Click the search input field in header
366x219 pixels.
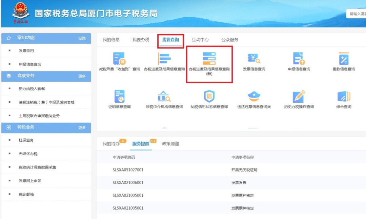pos(356,14)
